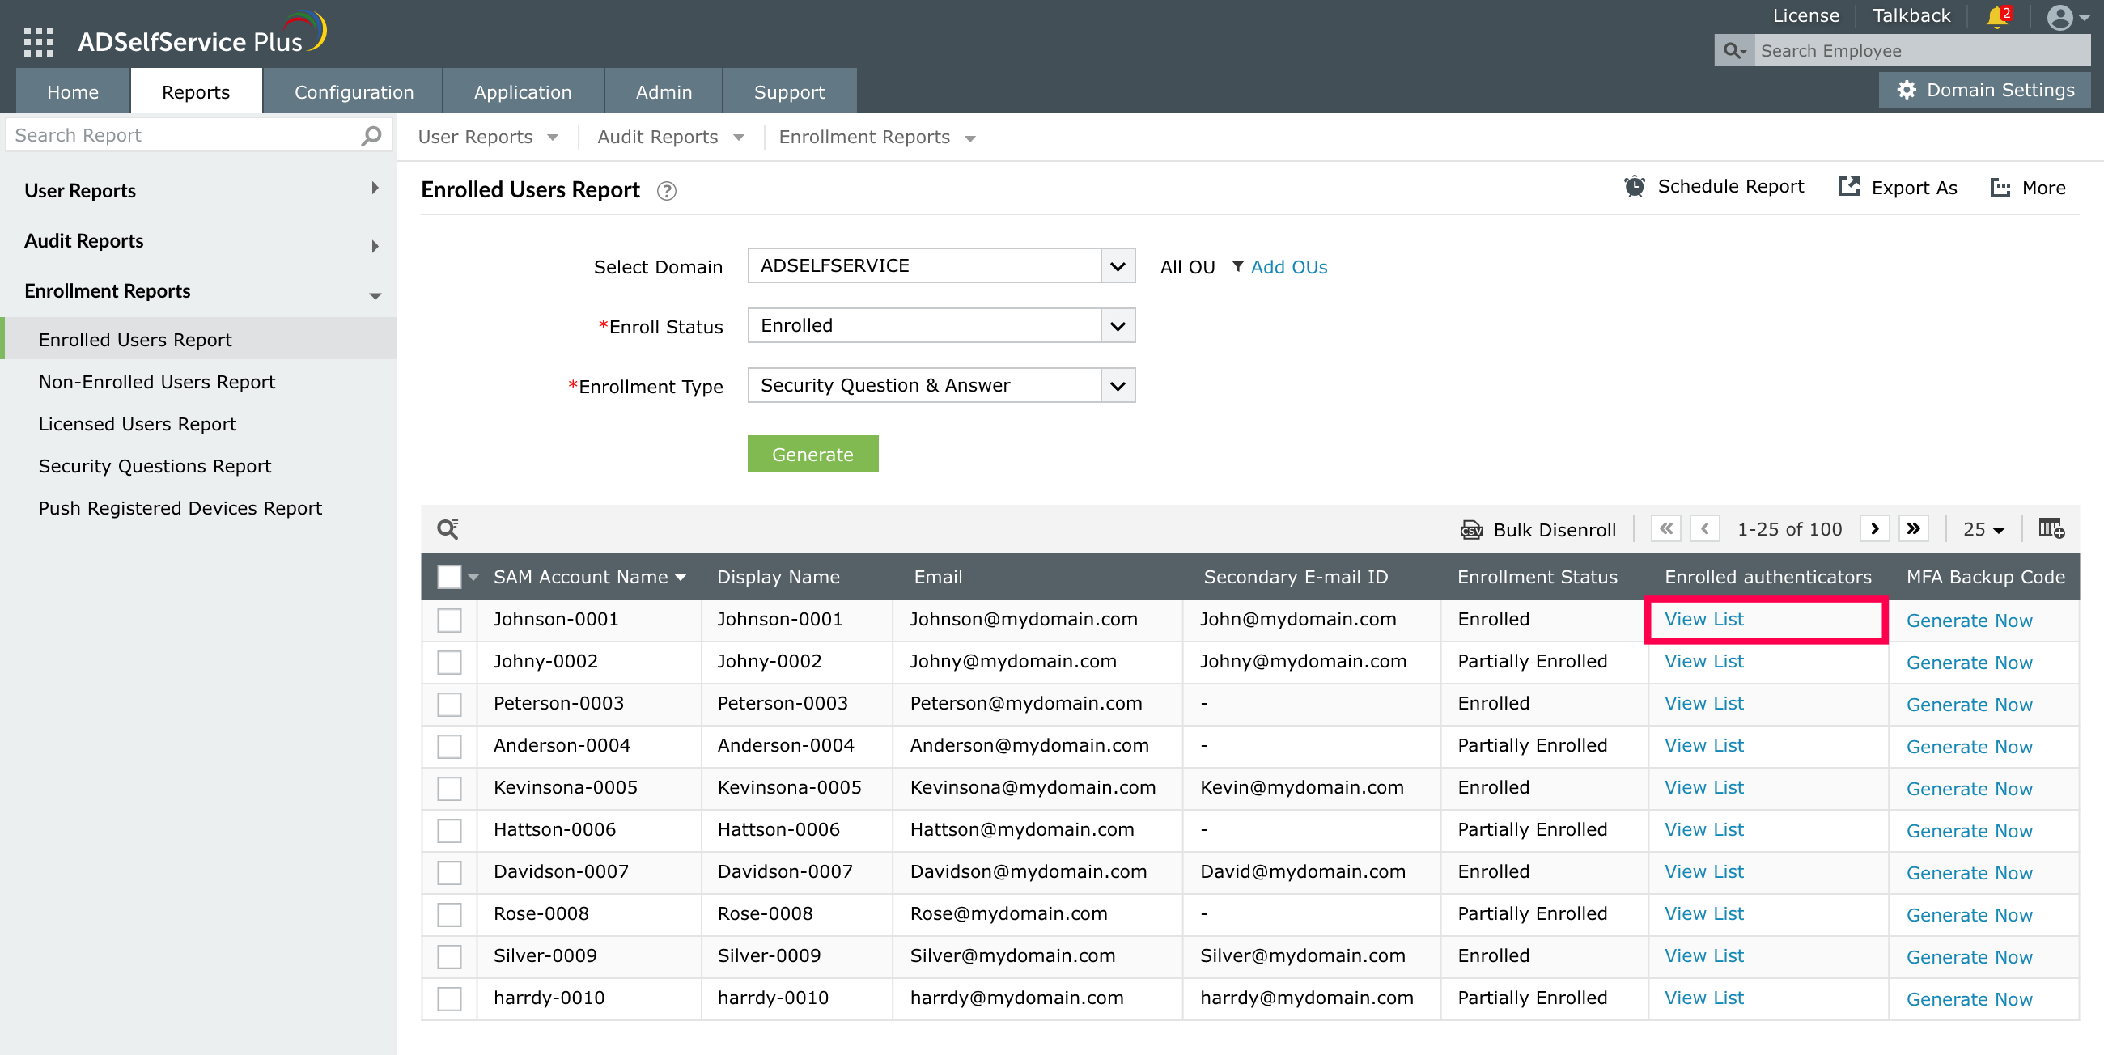Image resolution: width=2104 pixels, height=1055 pixels.
Task: Tick the checkbox for Peterson-0003
Action: click(449, 704)
